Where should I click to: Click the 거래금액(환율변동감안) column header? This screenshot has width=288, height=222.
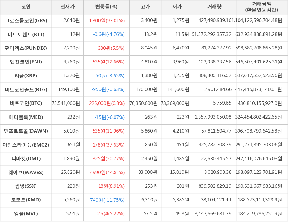[262, 7]
